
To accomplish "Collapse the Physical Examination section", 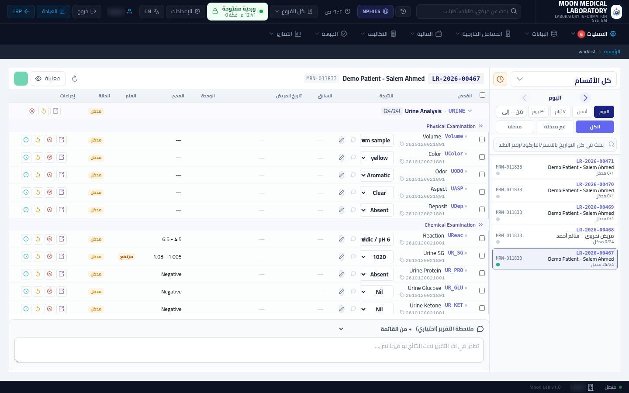I will [x=481, y=126].
